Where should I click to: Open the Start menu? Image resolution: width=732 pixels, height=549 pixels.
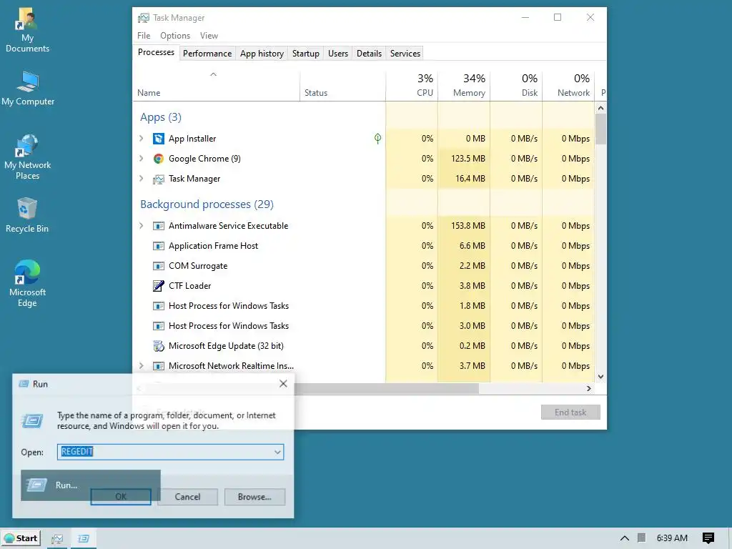[x=21, y=538]
